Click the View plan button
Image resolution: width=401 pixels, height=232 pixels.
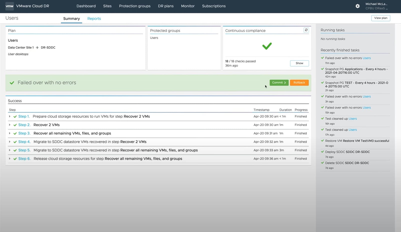click(x=380, y=18)
